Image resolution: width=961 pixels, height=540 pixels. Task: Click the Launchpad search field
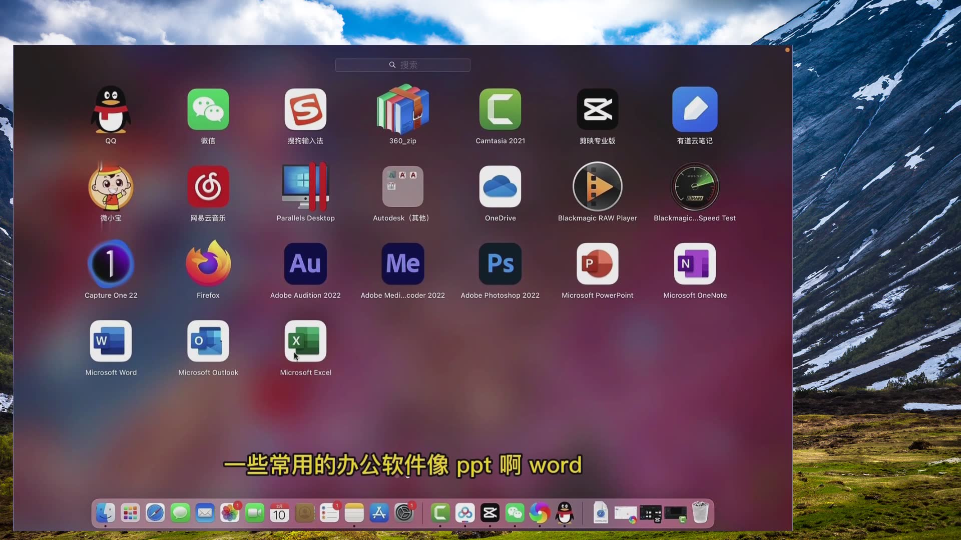tap(402, 65)
